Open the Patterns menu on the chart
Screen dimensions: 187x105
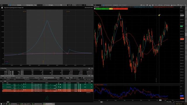(x=180, y=5)
